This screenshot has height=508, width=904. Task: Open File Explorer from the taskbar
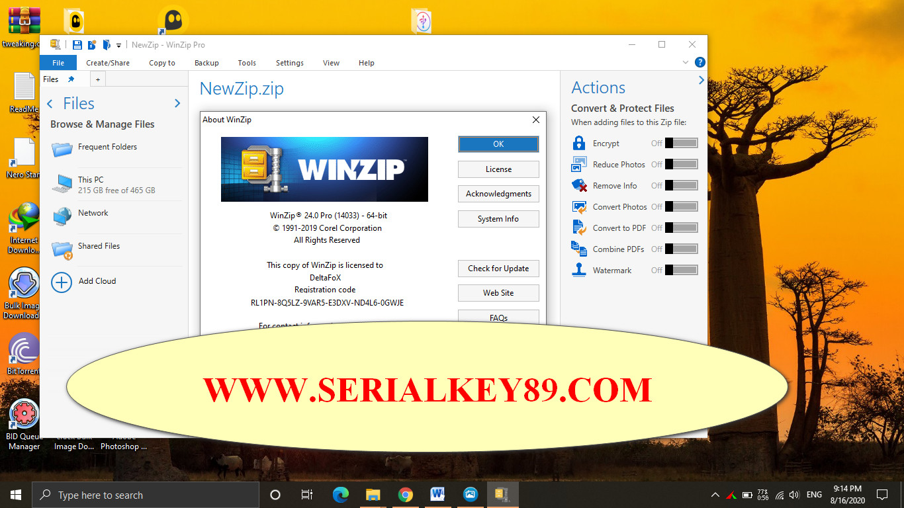coord(373,495)
